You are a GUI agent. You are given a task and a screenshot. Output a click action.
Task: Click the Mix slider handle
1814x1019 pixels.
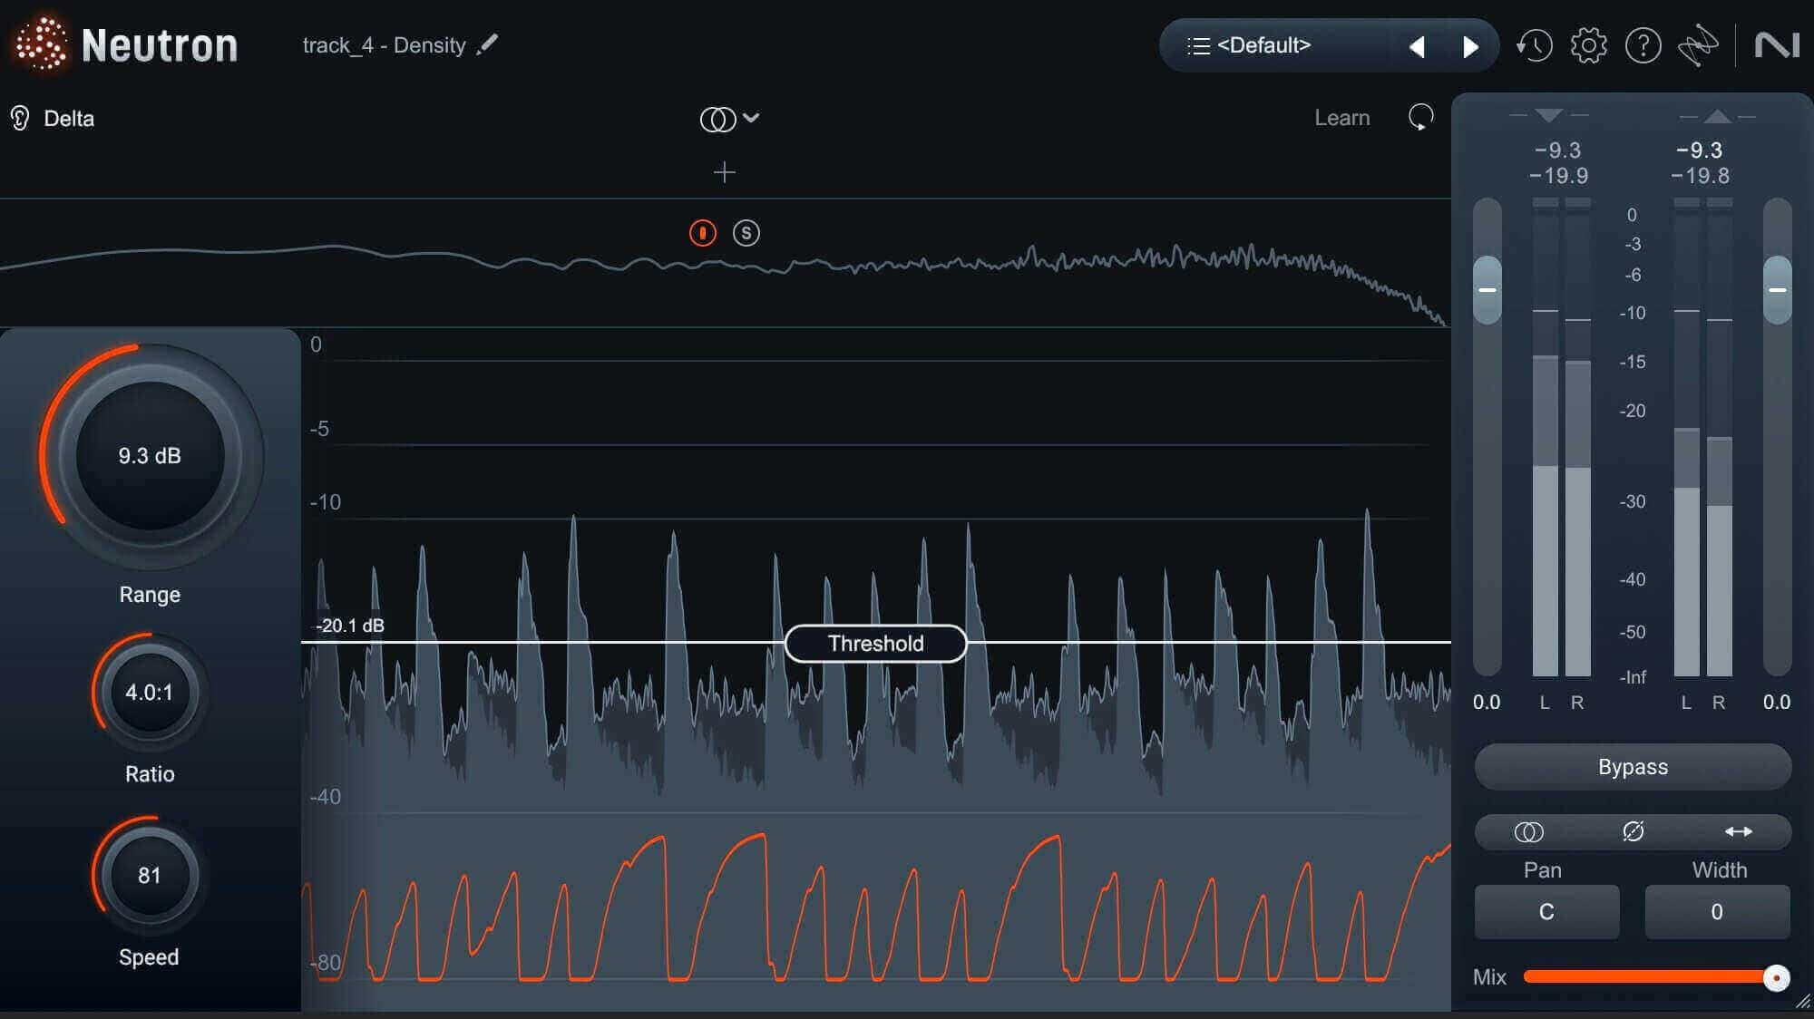coord(1776,977)
